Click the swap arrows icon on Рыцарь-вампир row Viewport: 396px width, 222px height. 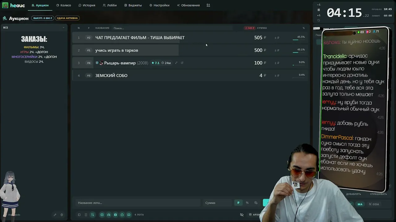[x=176, y=63]
